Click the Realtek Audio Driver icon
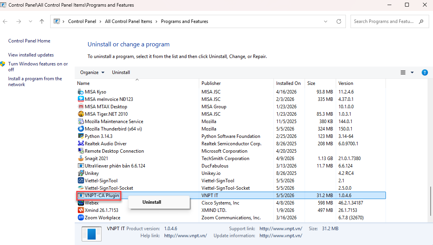 [x=81, y=143]
